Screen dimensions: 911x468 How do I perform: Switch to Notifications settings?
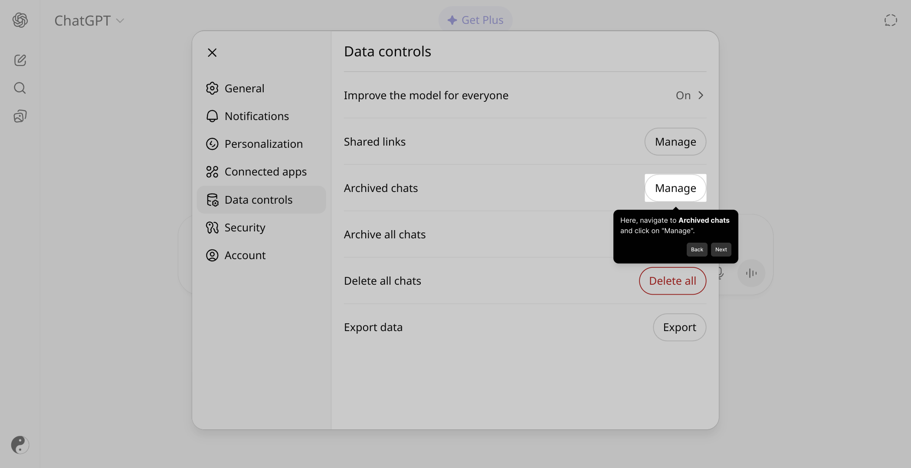tap(261, 116)
